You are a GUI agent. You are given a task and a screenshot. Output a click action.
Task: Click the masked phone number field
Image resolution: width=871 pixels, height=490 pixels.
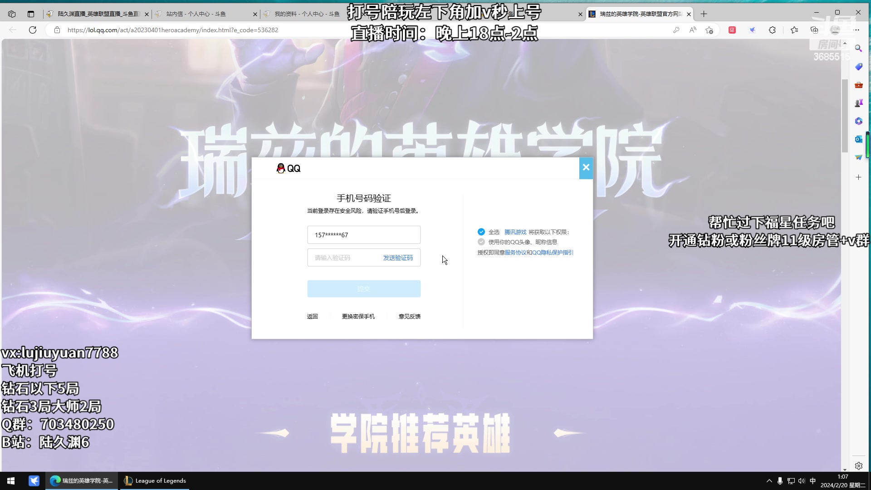click(x=364, y=235)
